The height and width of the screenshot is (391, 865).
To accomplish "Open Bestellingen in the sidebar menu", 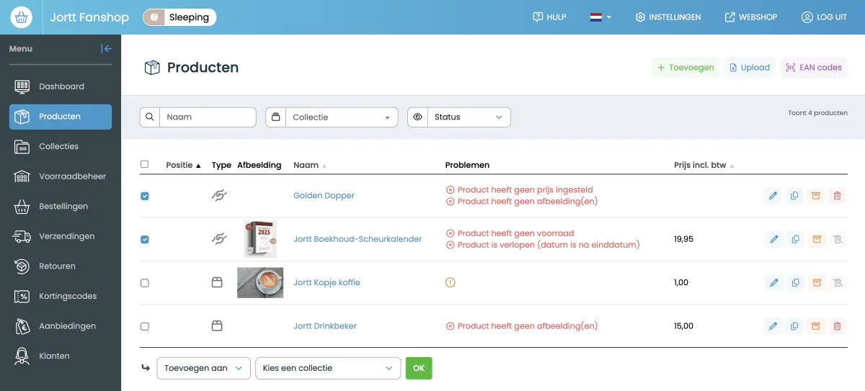I will pos(61,207).
